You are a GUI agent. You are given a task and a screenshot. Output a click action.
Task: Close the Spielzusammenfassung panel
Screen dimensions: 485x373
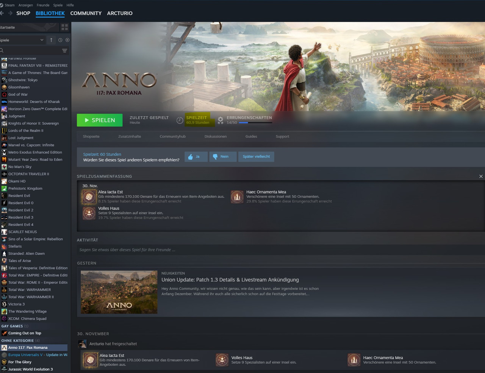(481, 176)
